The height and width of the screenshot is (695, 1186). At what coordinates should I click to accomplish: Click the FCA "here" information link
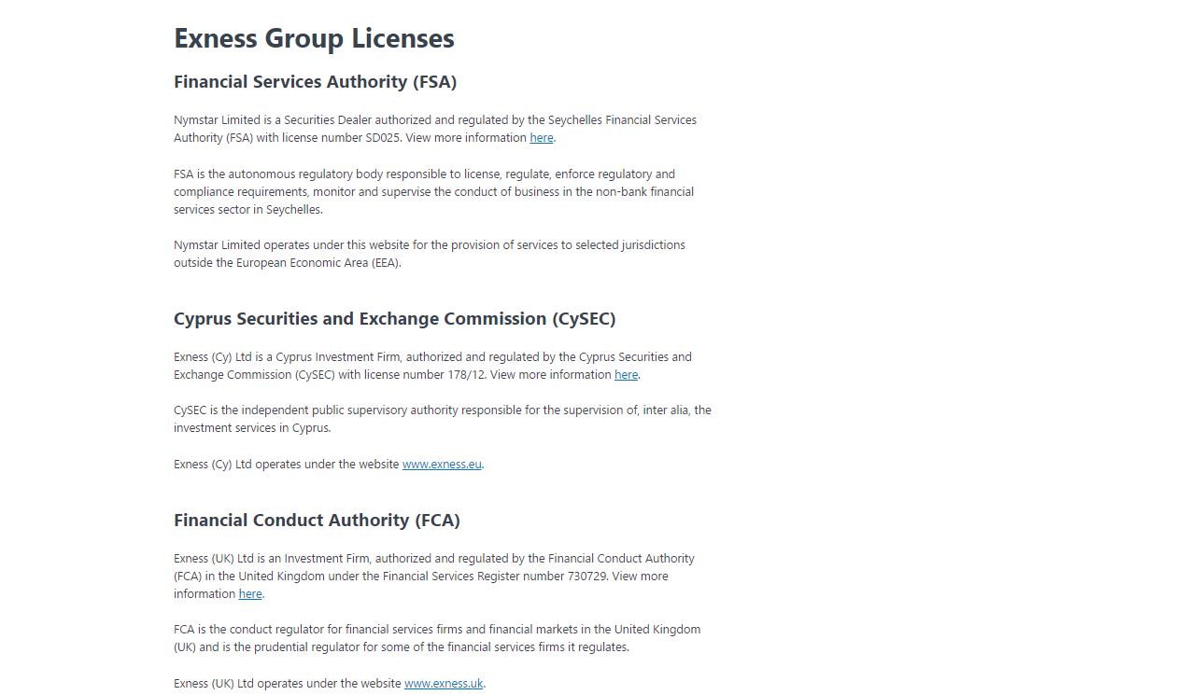click(249, 593)
